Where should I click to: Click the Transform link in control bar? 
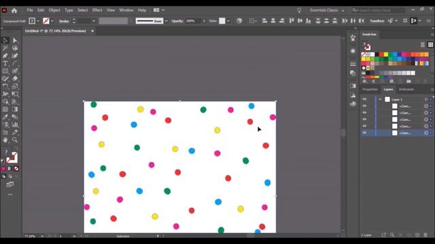pos(377,21)
